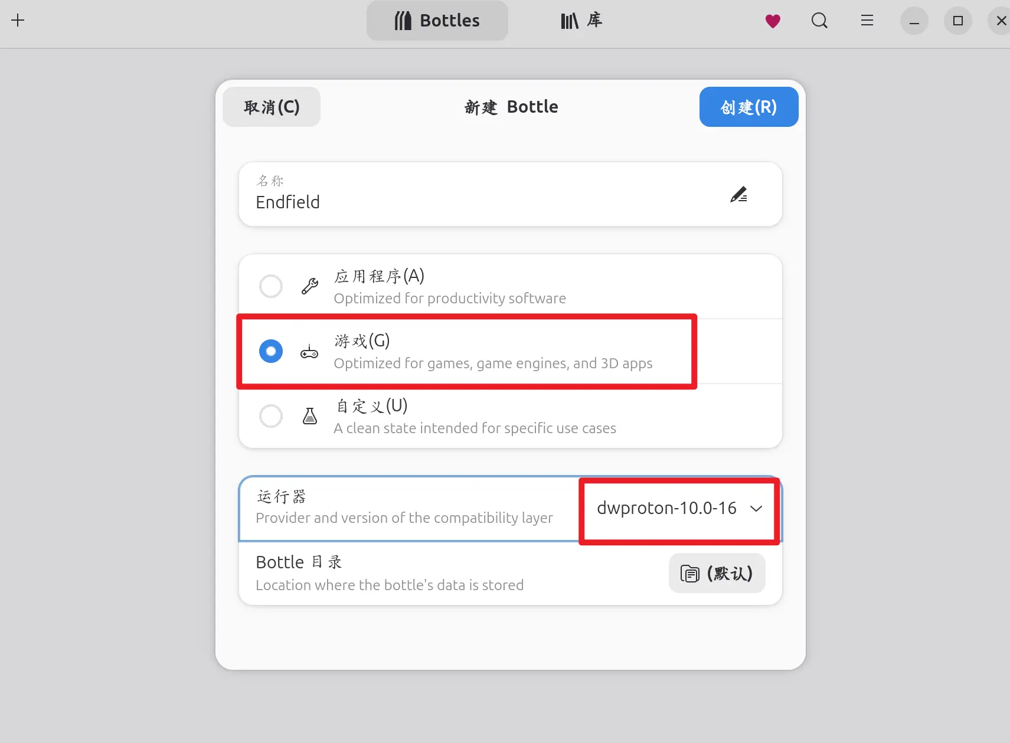Select the 应用程序(A) radio button

(271, 286)
